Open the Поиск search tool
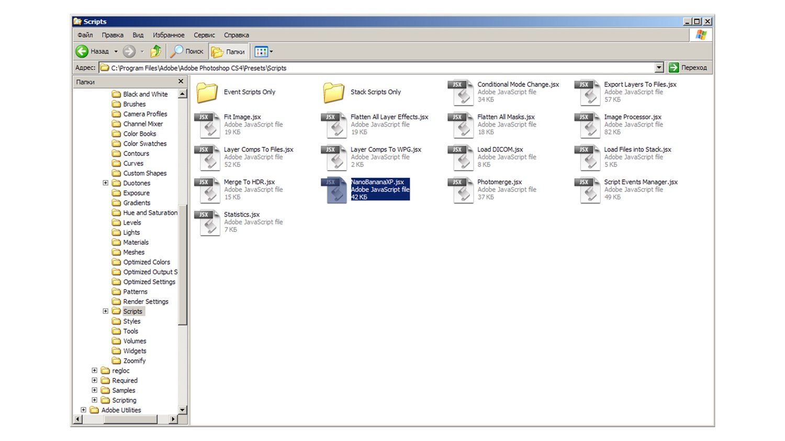Screen dimensions: 785x441 point(186,51)
